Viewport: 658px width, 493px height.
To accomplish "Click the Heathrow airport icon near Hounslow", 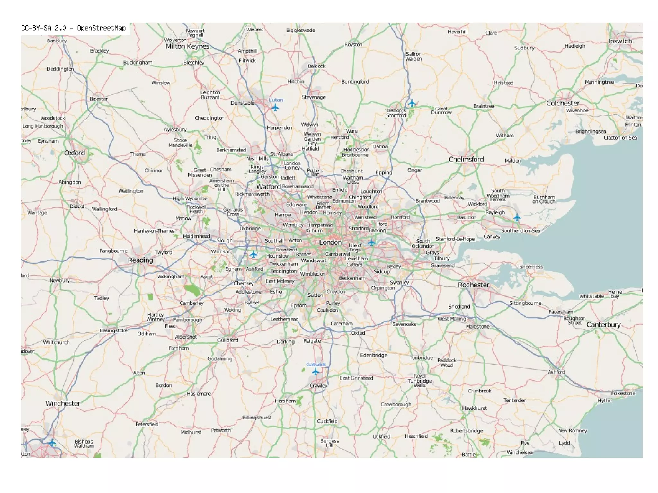I will point(253,254).
